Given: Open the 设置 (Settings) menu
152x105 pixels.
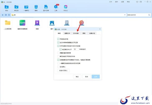Looking at the screenshot, I should point(122,2).
